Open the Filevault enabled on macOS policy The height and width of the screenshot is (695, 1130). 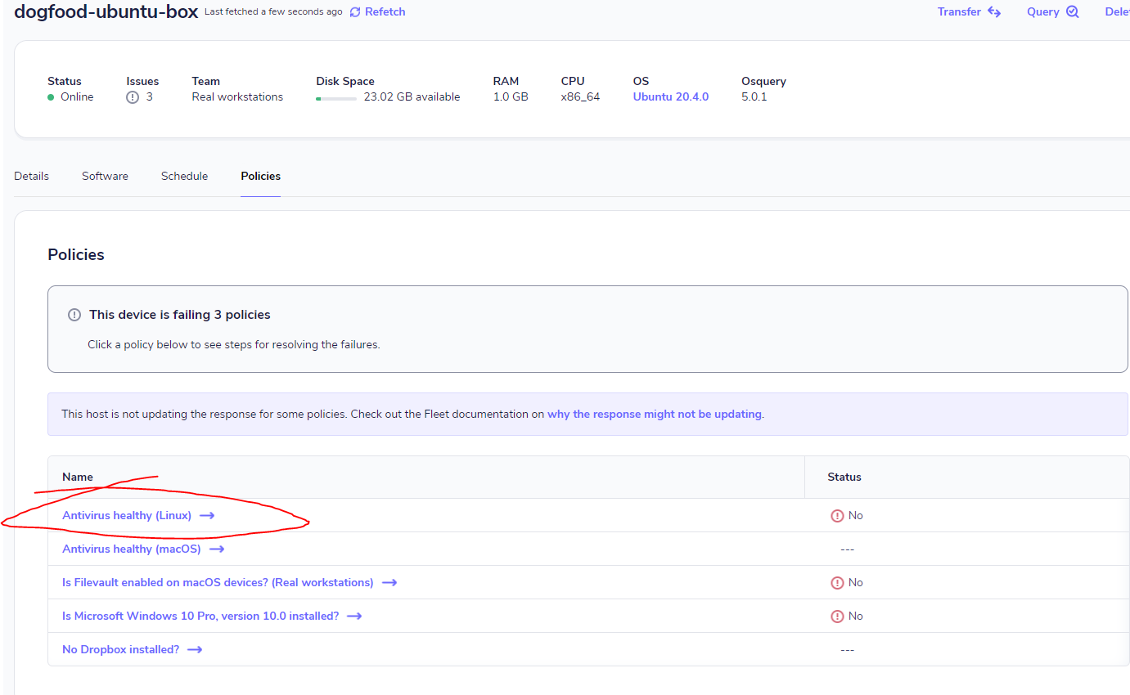coord(218,583)
